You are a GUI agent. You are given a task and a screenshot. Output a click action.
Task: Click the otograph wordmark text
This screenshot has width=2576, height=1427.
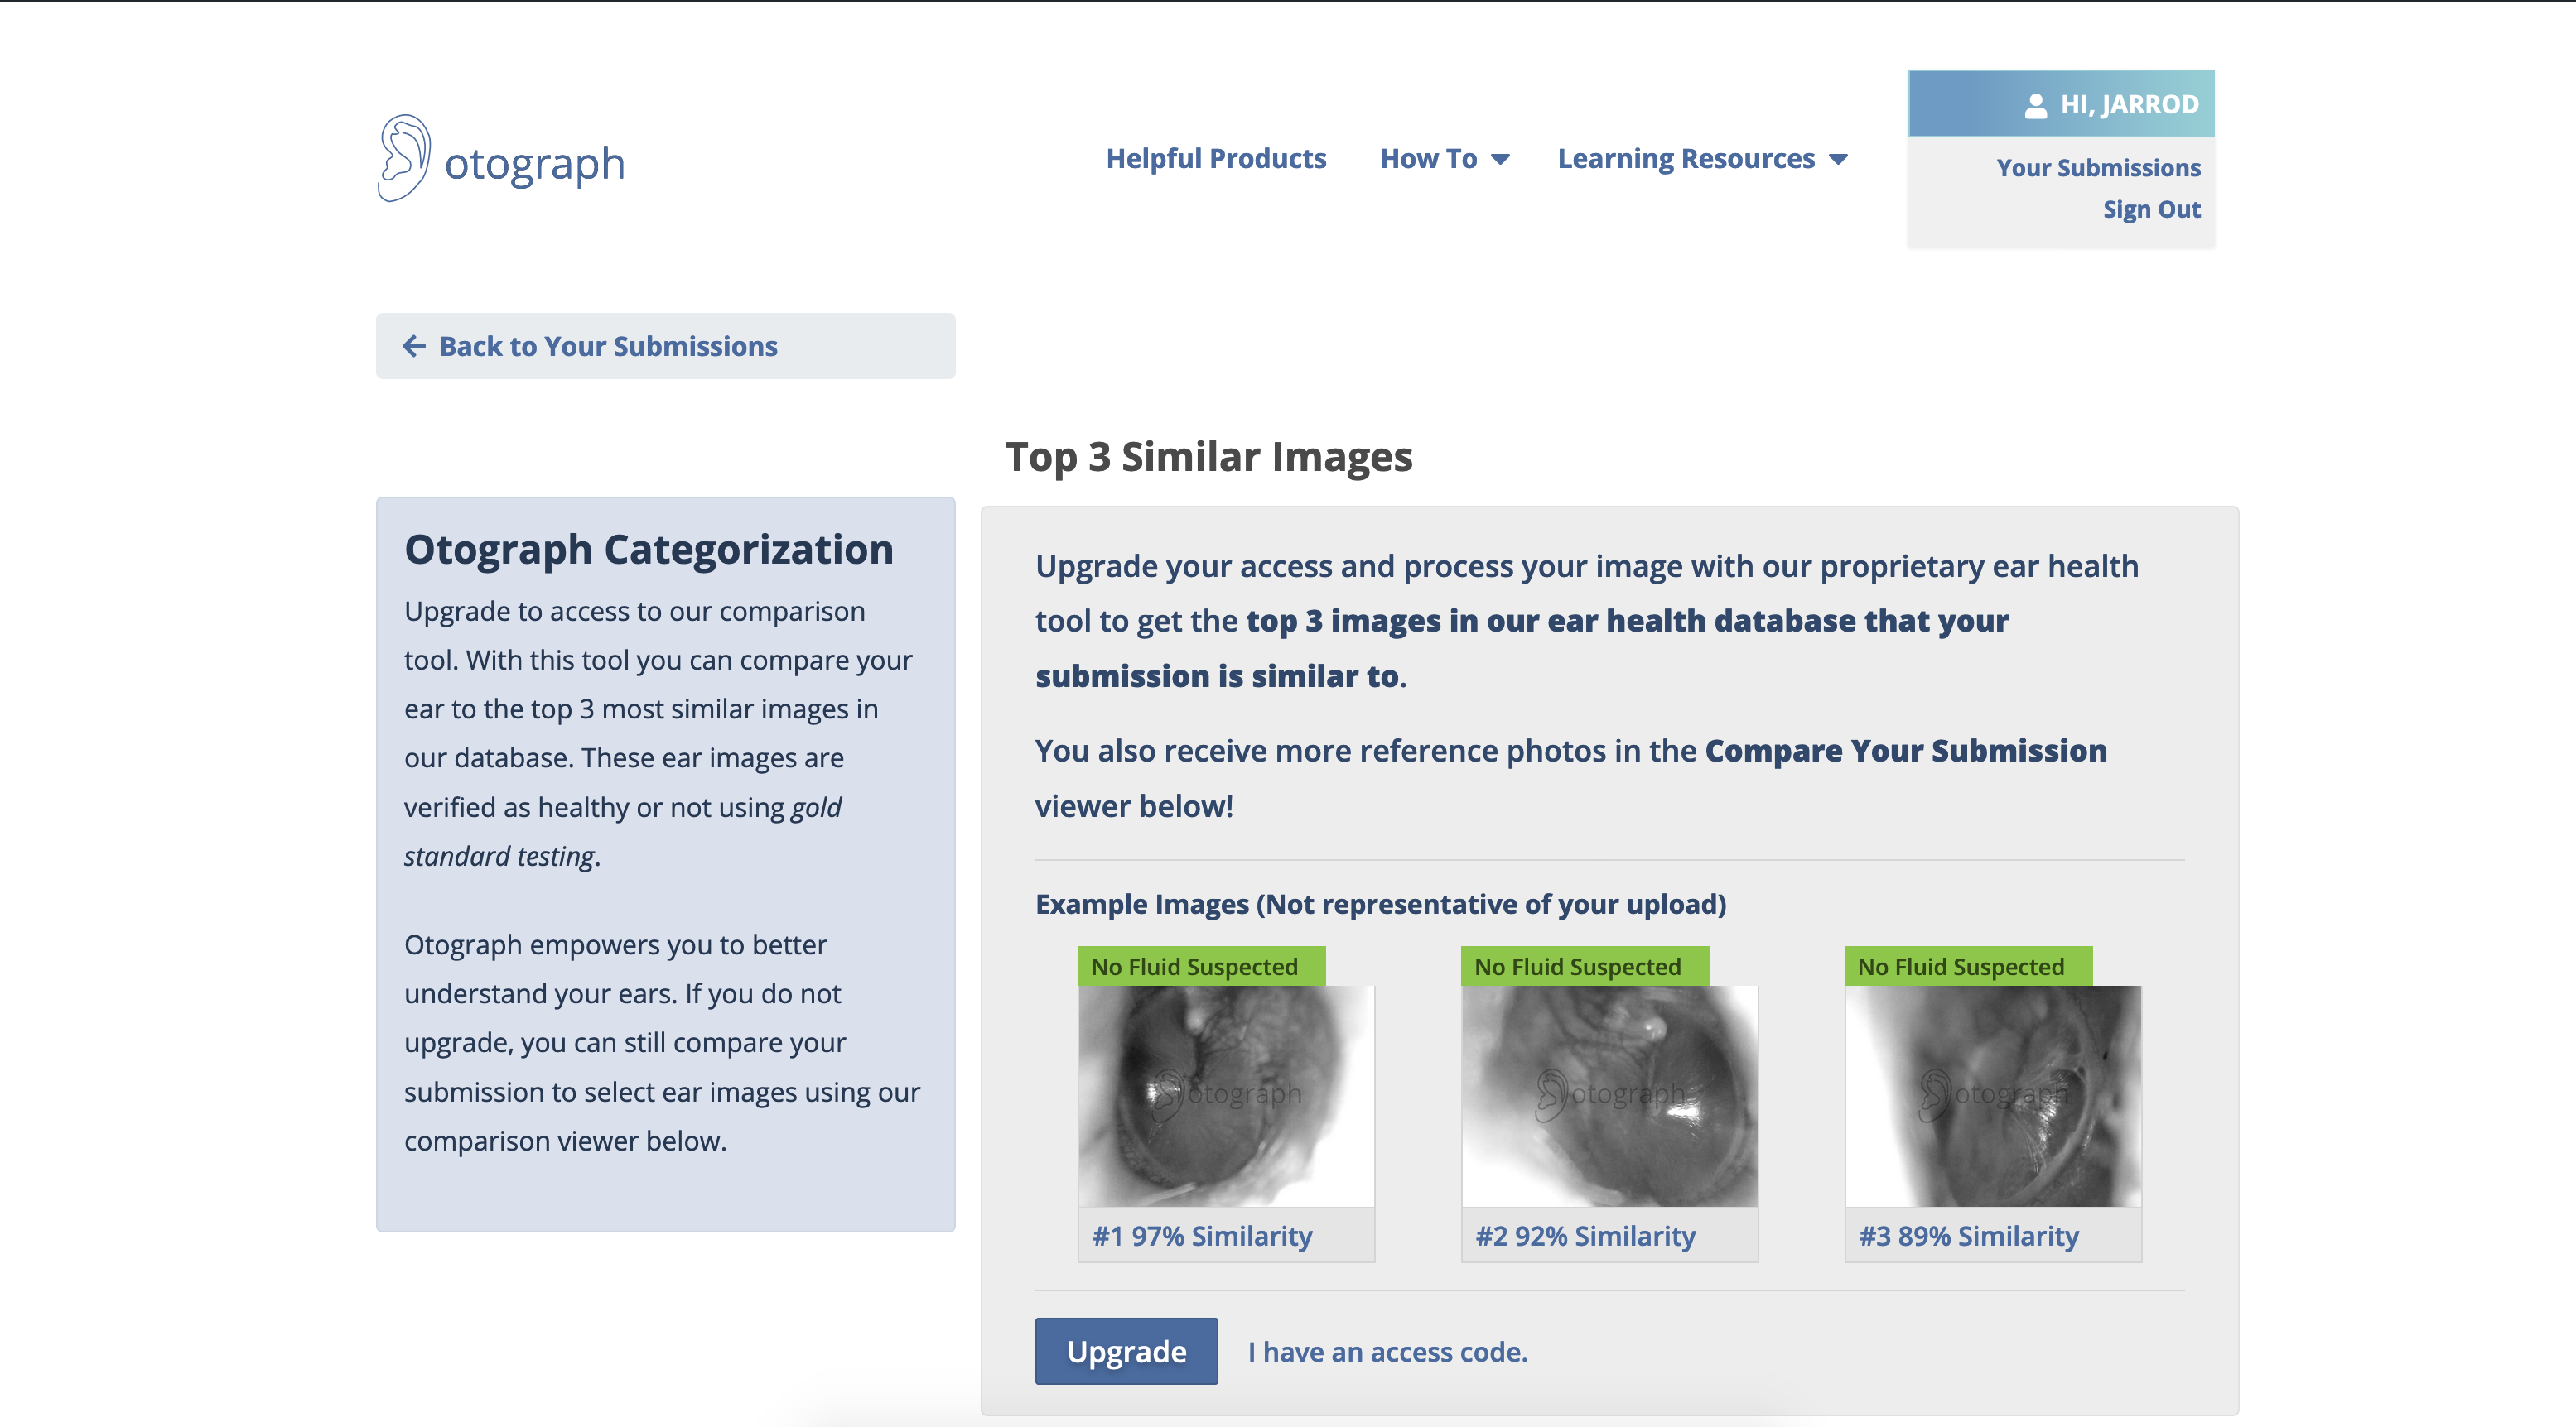click(x=535, y=164)
